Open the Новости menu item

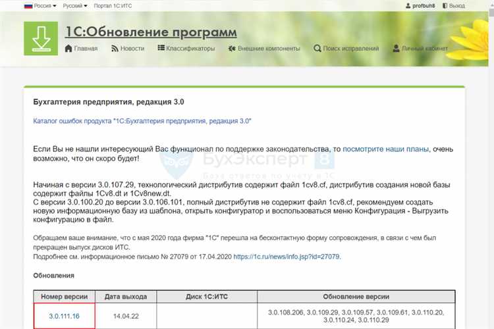pyautogui.click(x=132, y=49)
